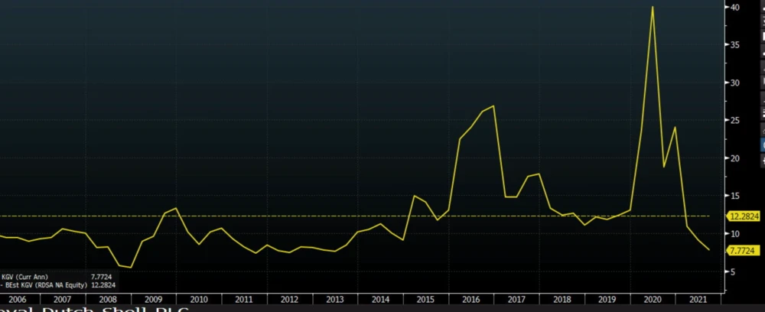Viewport: 765px width, 312px height.
Task: Click the 7.7724 last value tag
Action: click(743, 250)
